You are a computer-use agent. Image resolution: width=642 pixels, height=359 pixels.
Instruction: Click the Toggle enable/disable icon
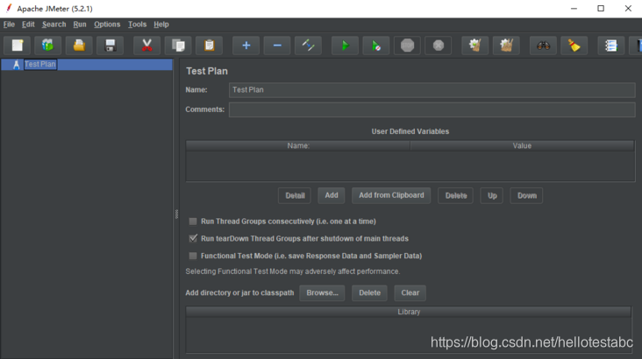309,46
